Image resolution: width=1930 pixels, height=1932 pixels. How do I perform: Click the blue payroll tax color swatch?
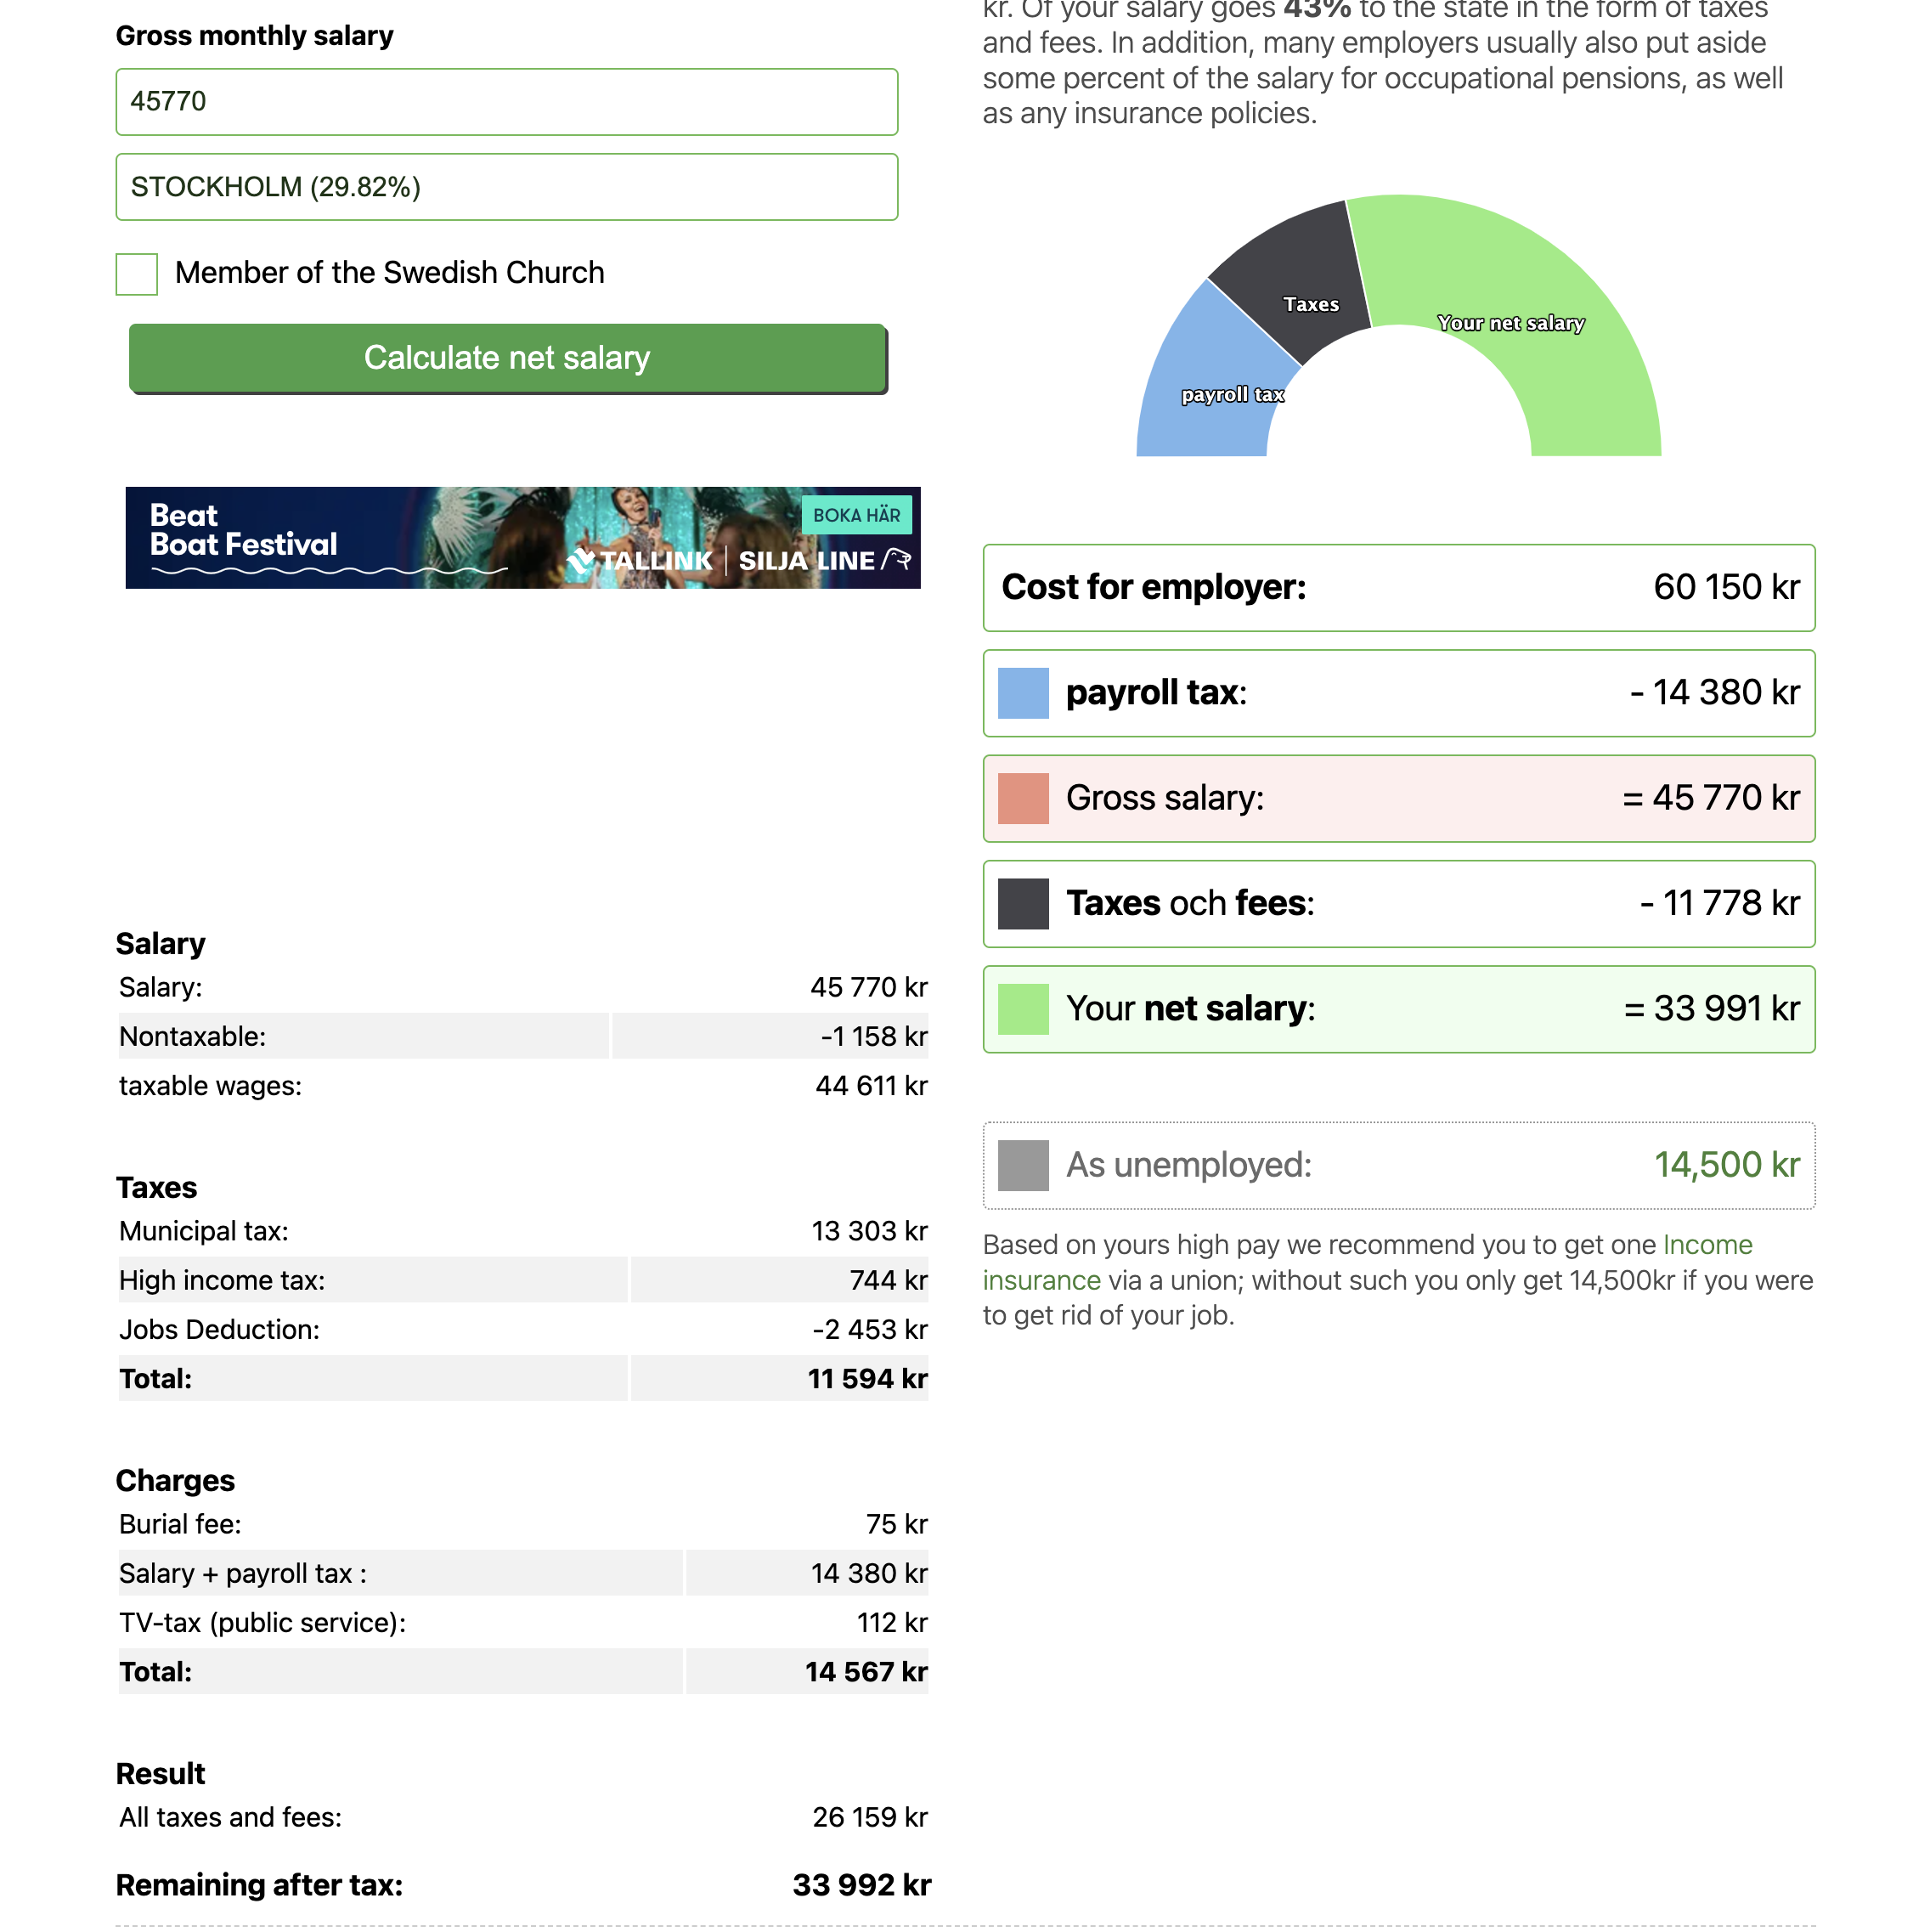pos(1023,693)
